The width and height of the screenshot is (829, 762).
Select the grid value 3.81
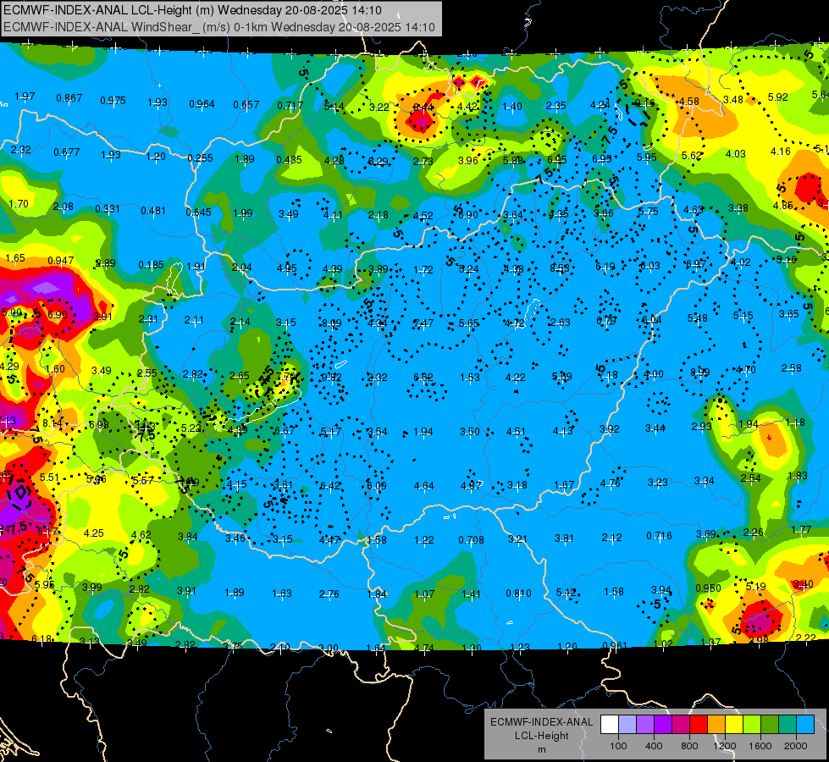(564, 538)
